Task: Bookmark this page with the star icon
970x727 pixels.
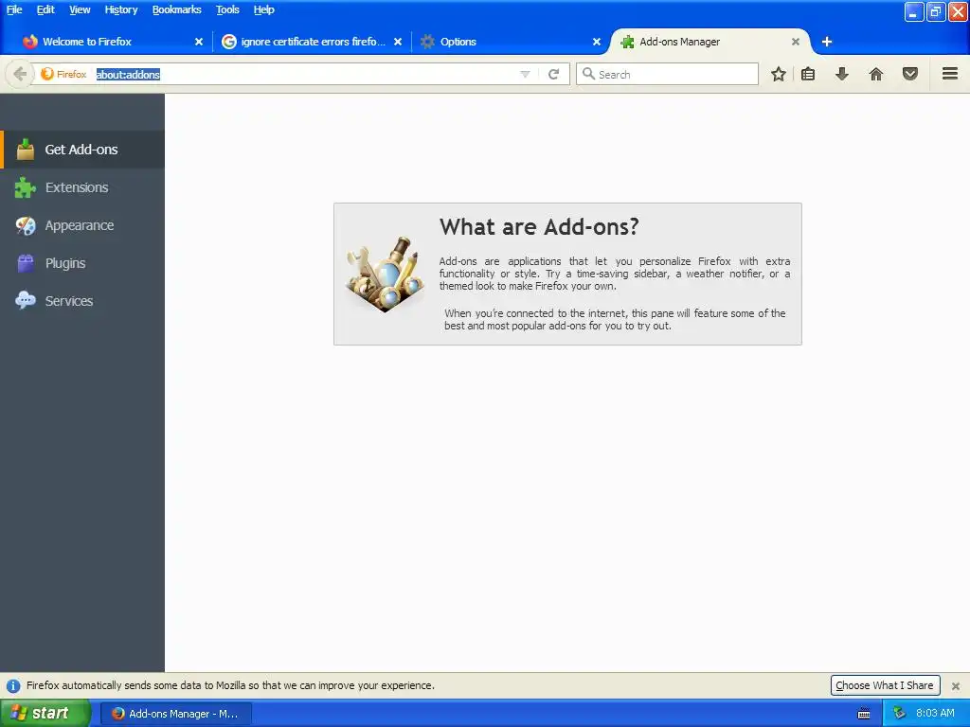Action: pyautogui.click(x=779, y=74)
